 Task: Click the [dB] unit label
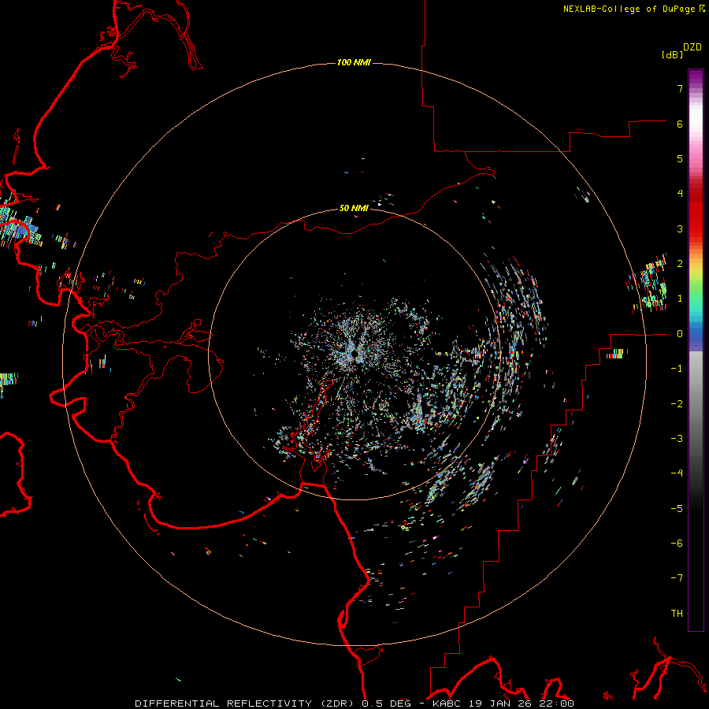pos(672,54)
